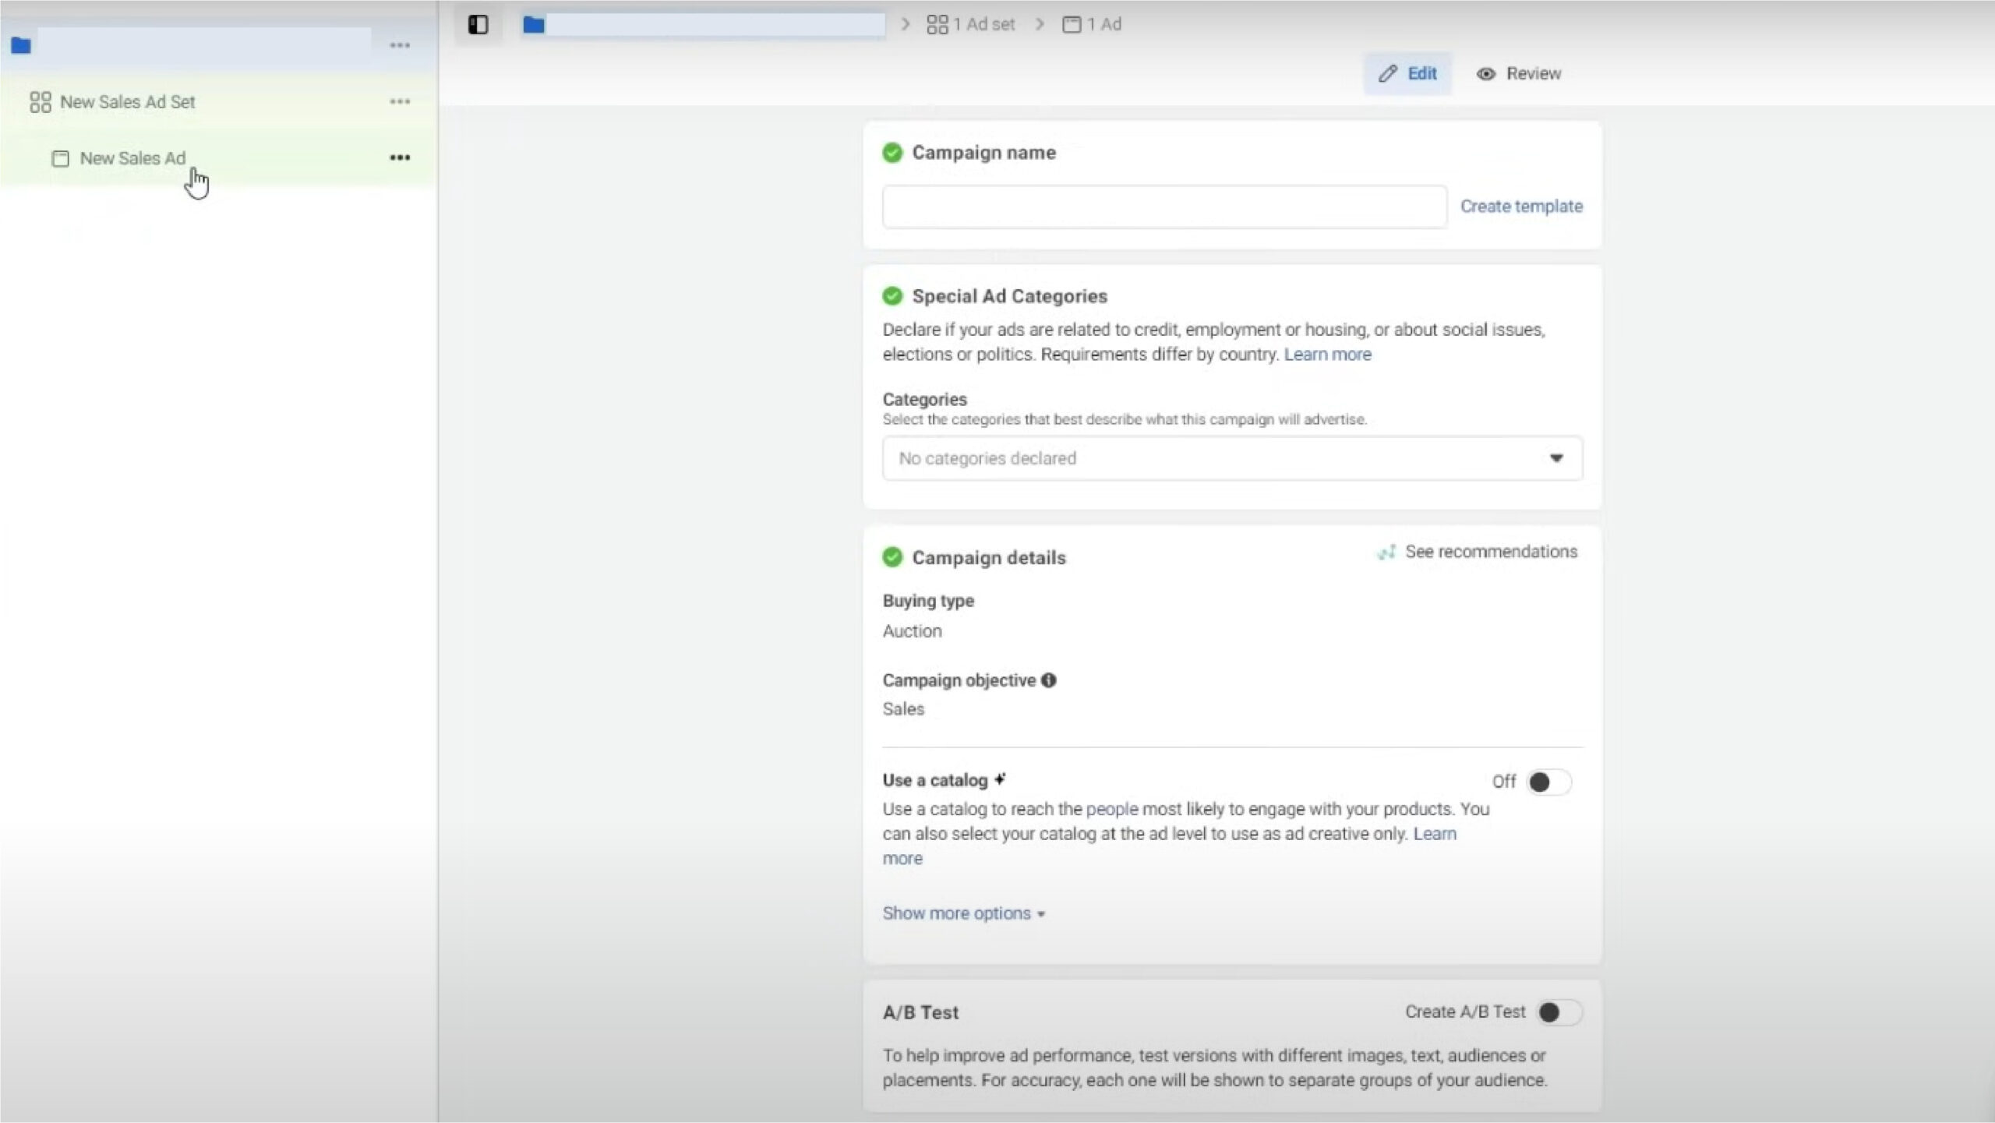Select the Edit tab

(1407, 74)
